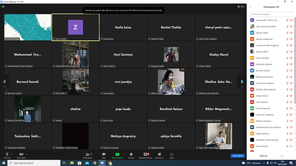Open Task View on the taskbar
The width and height of the screenshot is (296, 166).
coord(64,163)
